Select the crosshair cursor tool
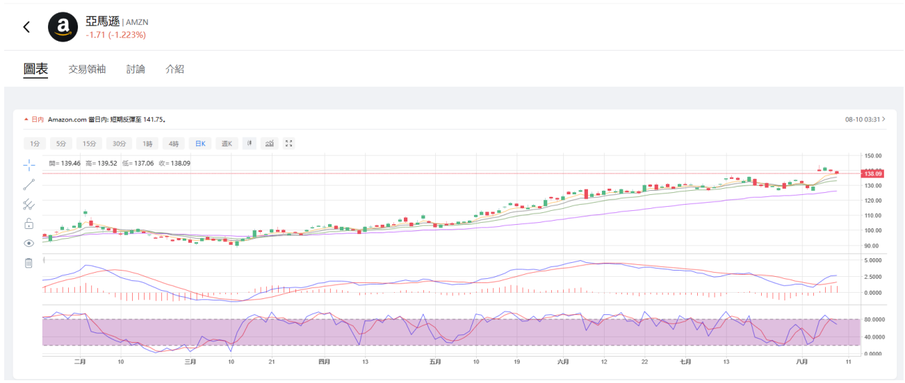 [28, 164]
